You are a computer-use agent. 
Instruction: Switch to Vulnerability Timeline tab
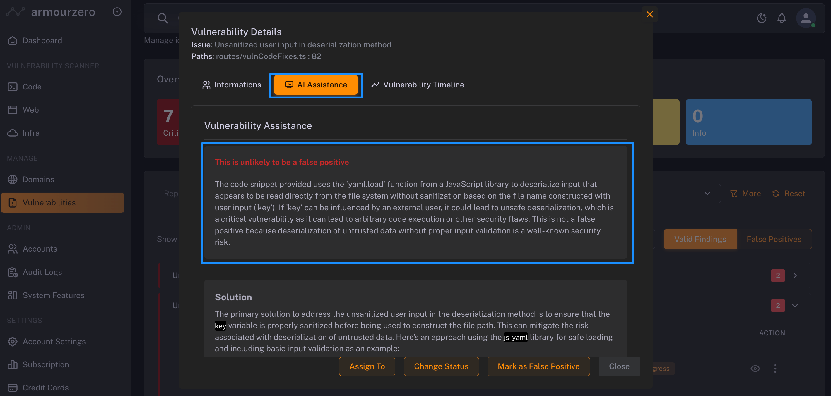click(x=418, y=85)
